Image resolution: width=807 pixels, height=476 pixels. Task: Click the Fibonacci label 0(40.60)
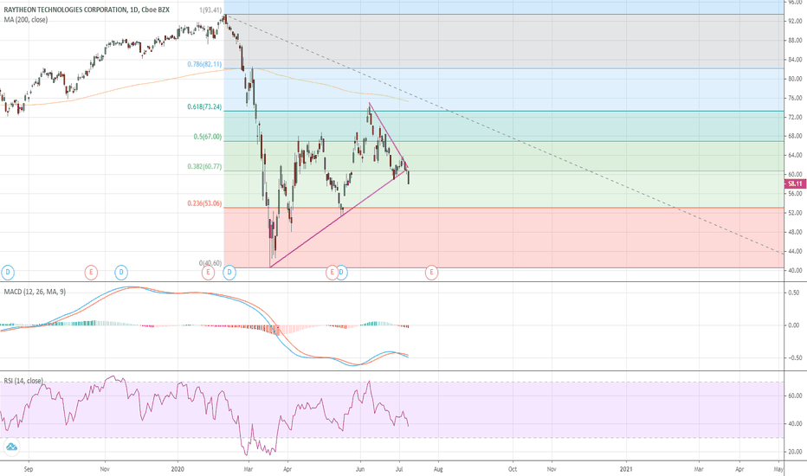click(210, 263)
